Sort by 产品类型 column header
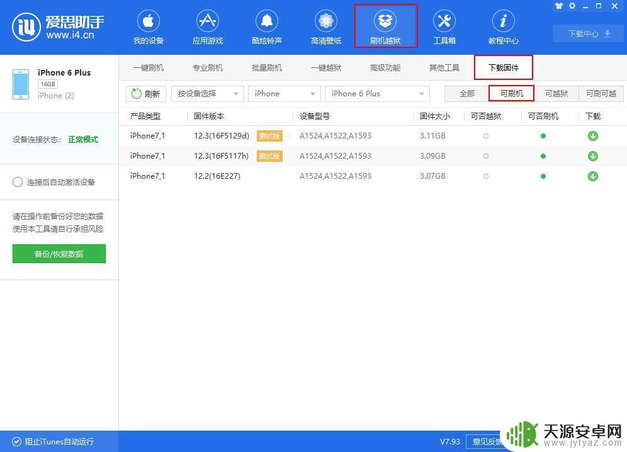Image resolution: width=627 pixels, height=452 pixels. (x=145, y=116)
